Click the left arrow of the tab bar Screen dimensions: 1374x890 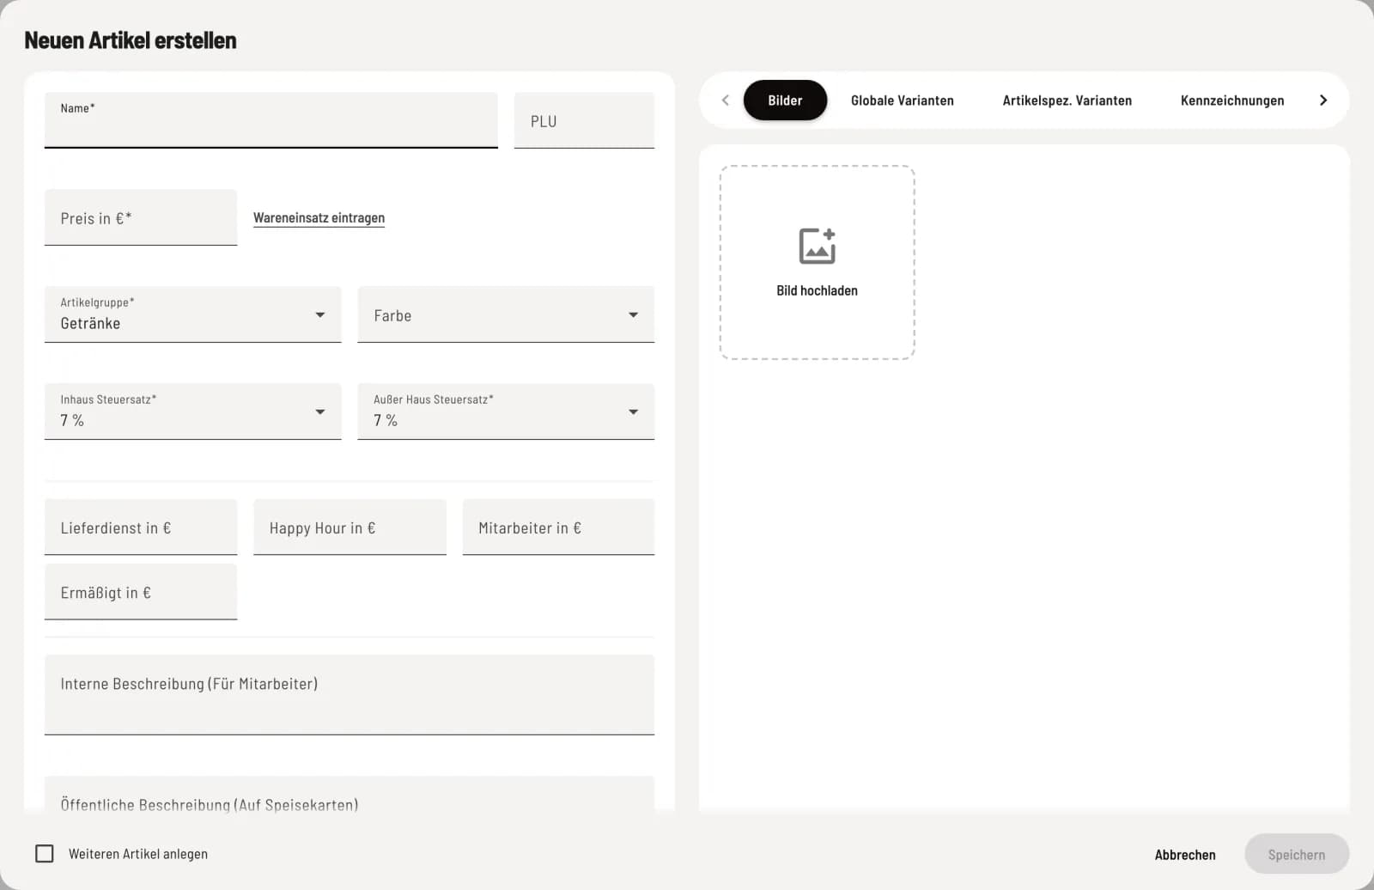pos(726,101)
